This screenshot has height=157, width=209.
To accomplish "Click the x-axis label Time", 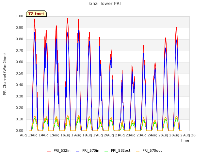I will (x=185, y=140).
